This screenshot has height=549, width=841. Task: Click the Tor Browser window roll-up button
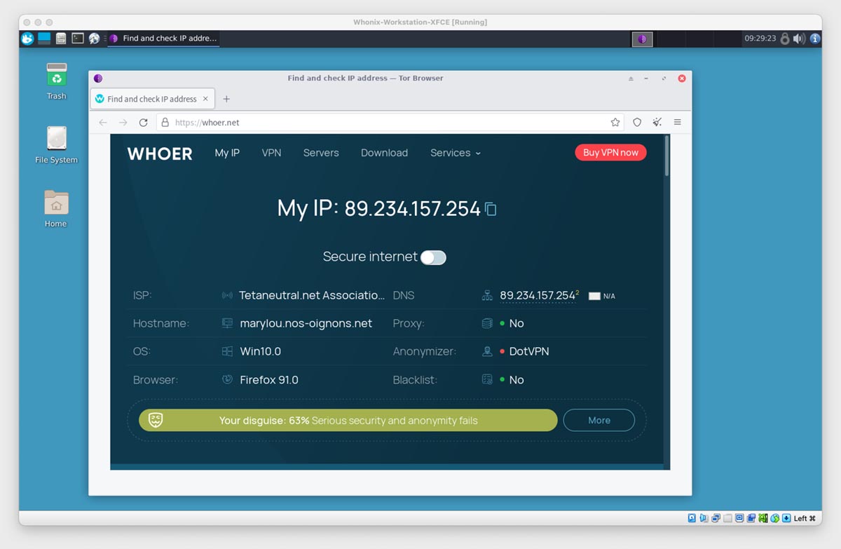click(631, 79)
